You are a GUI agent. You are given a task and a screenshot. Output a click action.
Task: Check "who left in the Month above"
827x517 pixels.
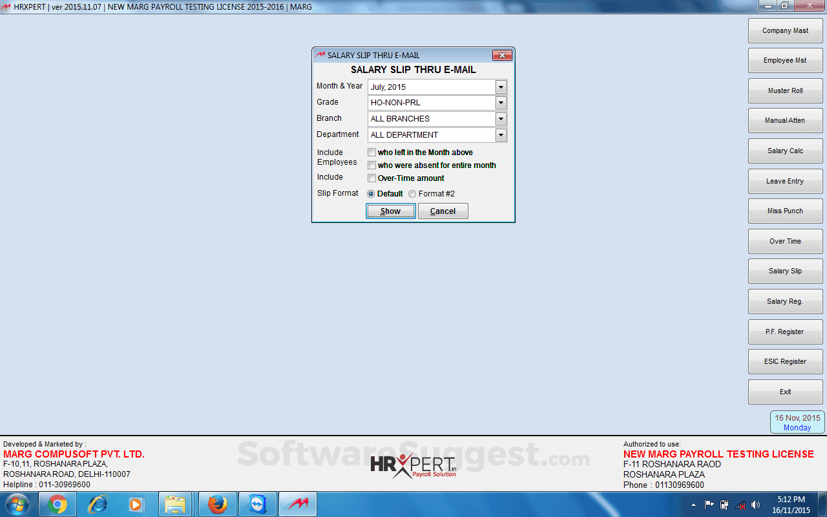[372, 152]
